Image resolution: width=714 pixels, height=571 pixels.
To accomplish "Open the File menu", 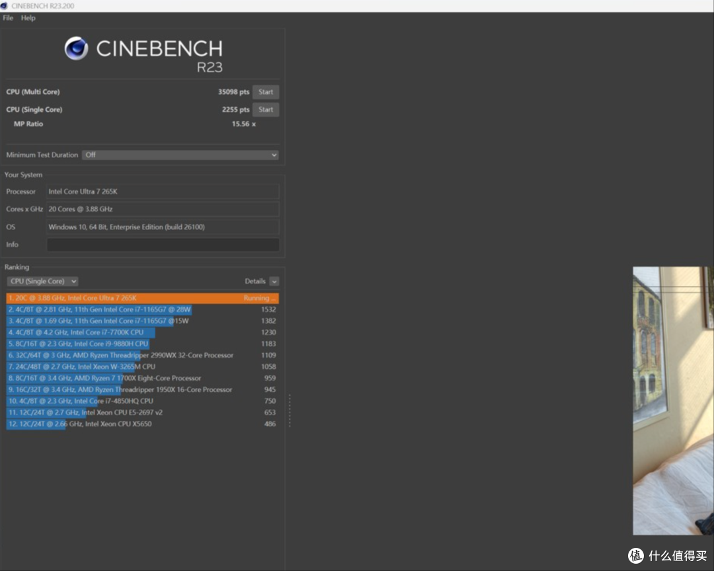I will coord(8,18).
